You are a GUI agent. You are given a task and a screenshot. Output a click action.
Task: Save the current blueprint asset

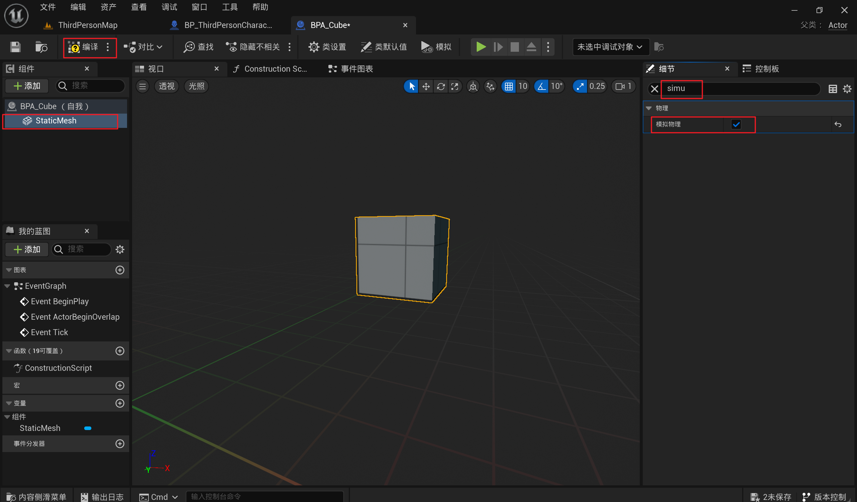point(15,47)
